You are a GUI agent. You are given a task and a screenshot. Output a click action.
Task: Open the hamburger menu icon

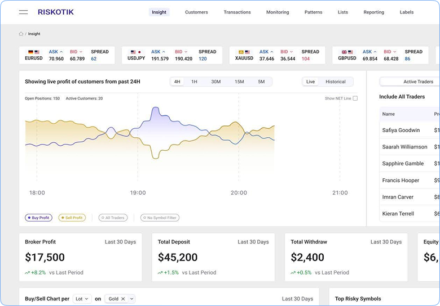(x=23, y=12)
